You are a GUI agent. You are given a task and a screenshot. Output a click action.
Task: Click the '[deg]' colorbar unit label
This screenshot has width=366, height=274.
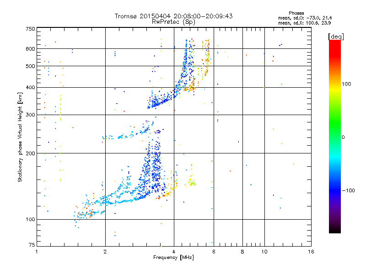click(336, 37)
